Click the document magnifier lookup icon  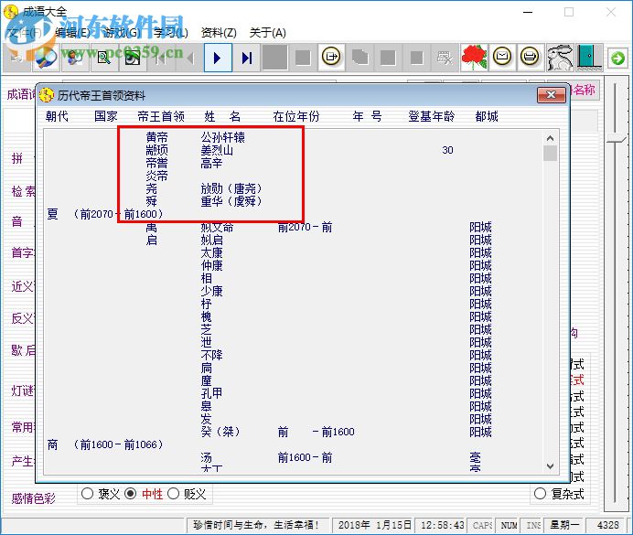103,59
